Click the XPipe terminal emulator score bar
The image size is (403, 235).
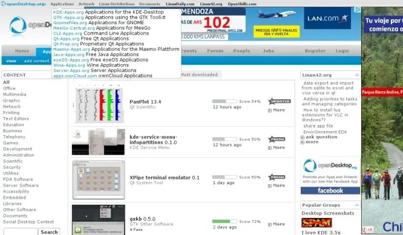coord(224,177)
